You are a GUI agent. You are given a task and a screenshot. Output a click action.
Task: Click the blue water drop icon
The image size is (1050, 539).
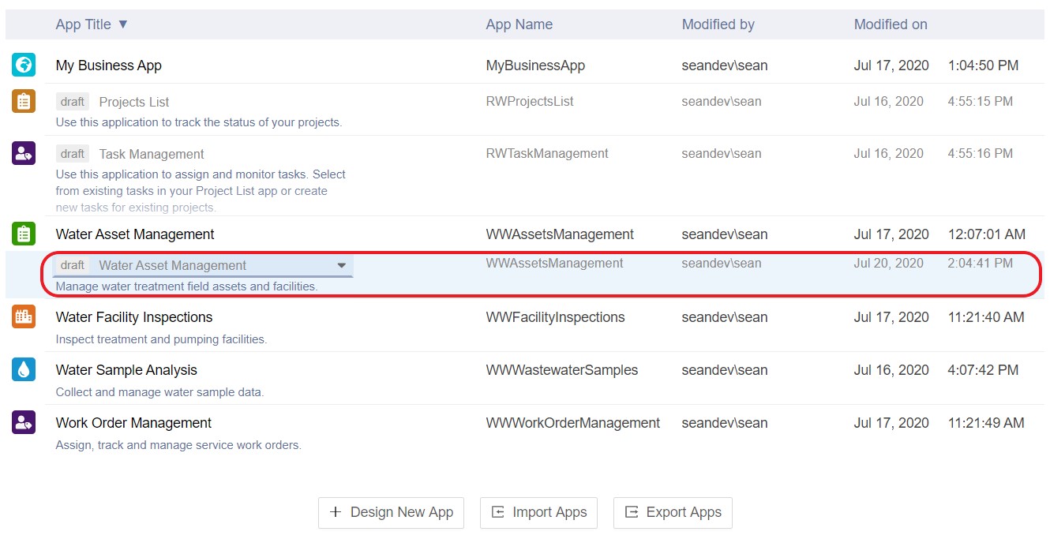[x=24, y=369]
